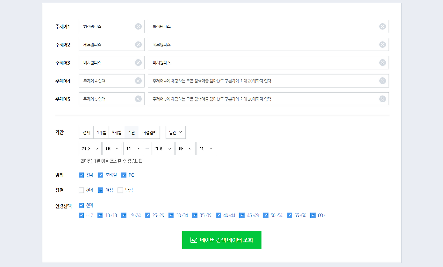Clear the 주제어3 비치원피스 search terms field

click(x=382, y=63)
